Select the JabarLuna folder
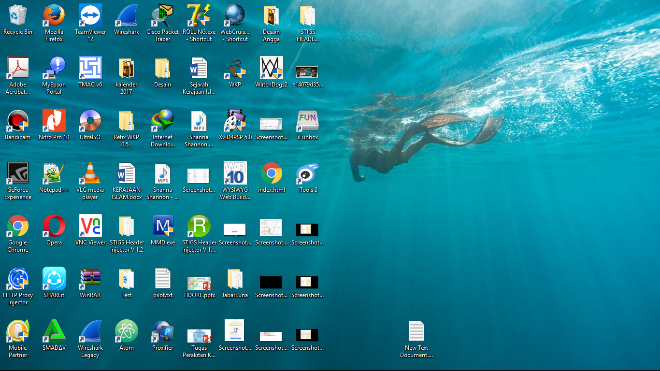660x371 pixels. coord(235,279)
